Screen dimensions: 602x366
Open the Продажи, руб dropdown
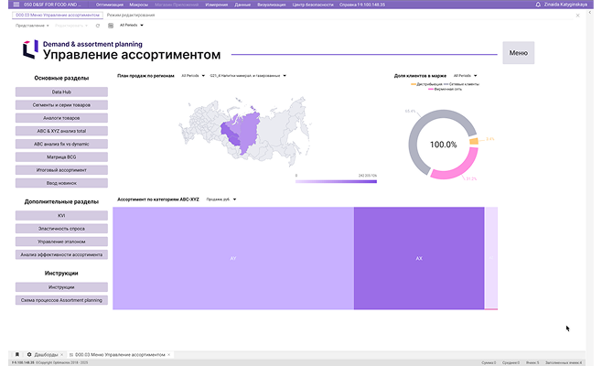click(220, 199)
